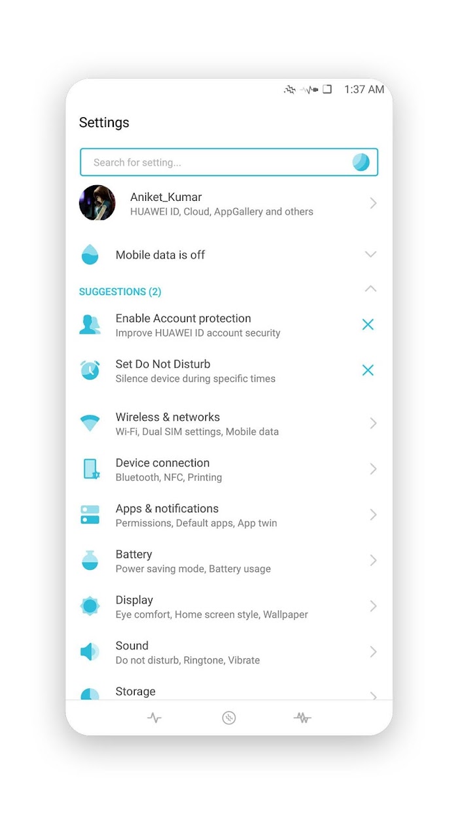Tap the Wireless & networks Wi-Fi icon
This screenshot has width=458, height=814.
90,423
